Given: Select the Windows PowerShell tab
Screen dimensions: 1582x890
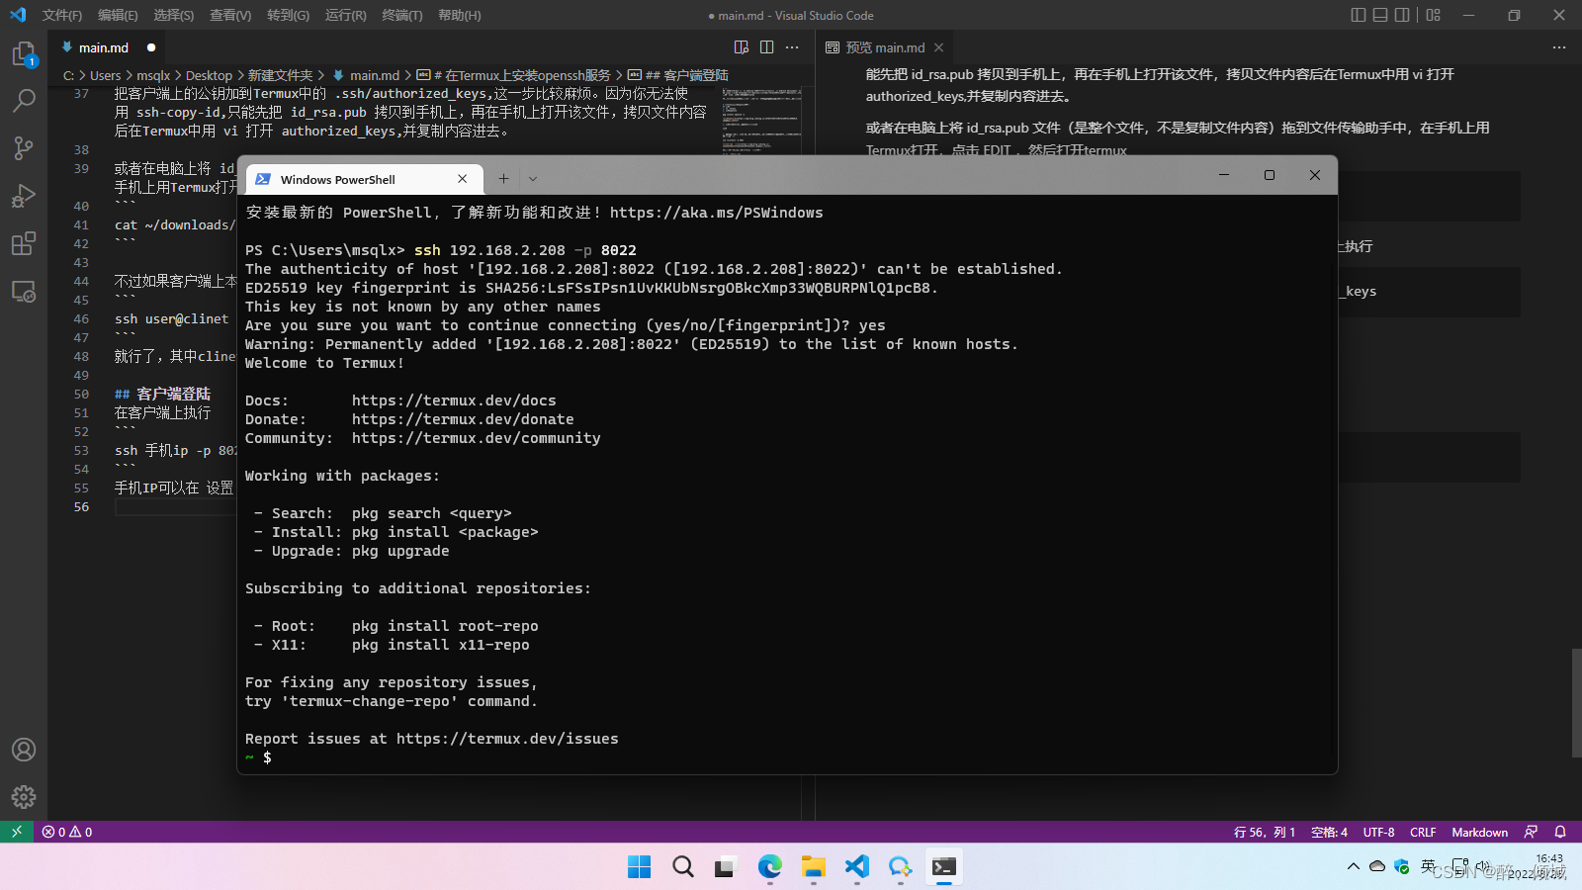Looking at the screenshot, I should point(365,179).
